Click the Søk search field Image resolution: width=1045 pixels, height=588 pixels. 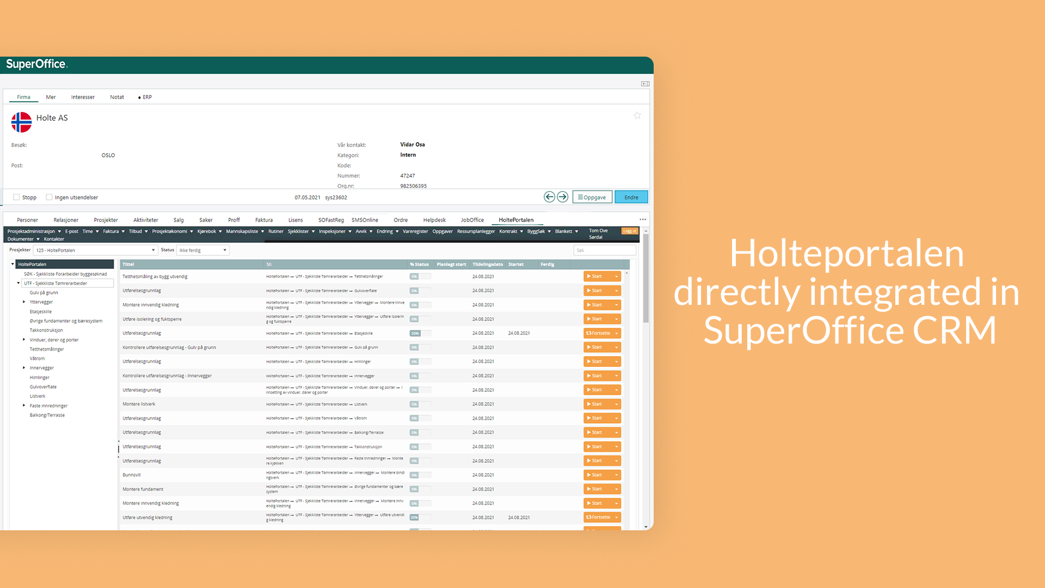point(605,250)
